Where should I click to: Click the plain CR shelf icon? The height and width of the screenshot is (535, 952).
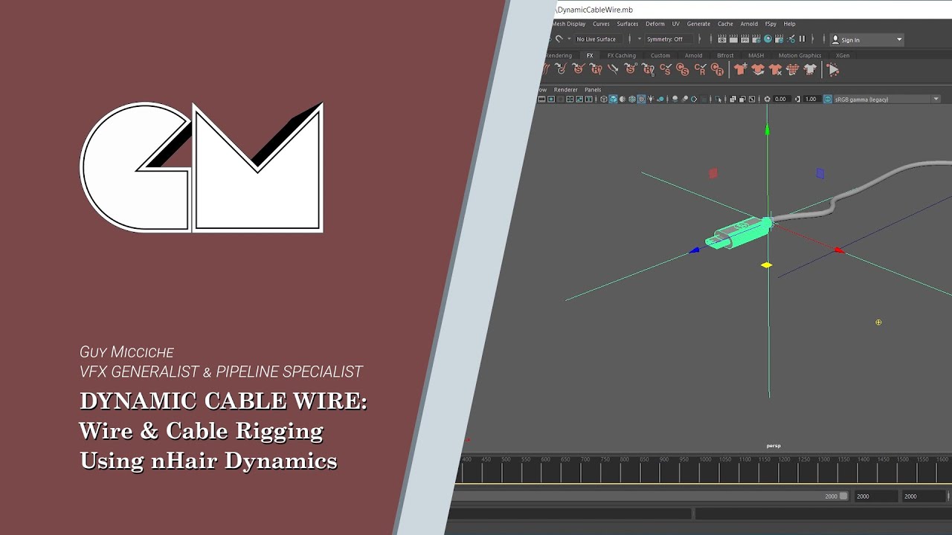click(x=717, y=69)
